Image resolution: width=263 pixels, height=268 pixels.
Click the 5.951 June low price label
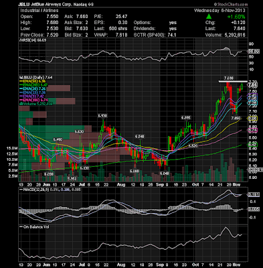pyautogui.click(x=72, y=179)
